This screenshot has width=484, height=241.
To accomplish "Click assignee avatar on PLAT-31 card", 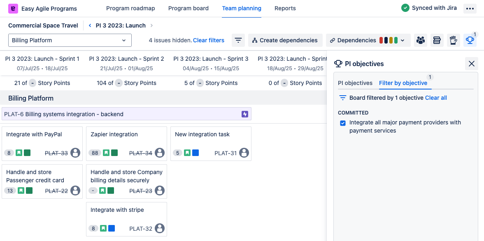I will tap(244, 153).
